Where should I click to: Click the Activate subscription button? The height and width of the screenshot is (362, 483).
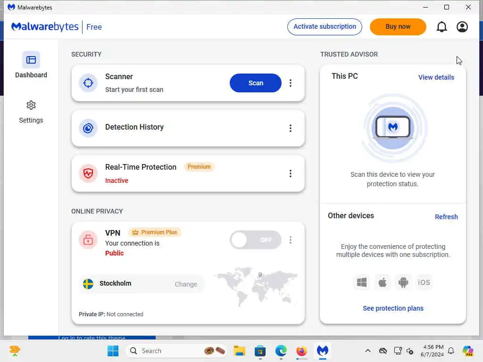[325, 27]
